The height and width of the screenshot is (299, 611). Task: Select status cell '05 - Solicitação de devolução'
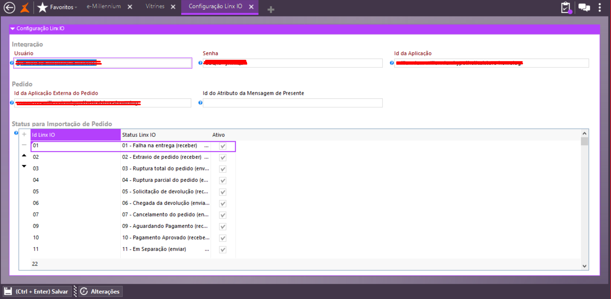tap(166, 192)
